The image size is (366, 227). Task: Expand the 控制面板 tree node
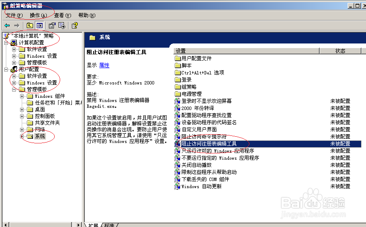coord(22,116)
